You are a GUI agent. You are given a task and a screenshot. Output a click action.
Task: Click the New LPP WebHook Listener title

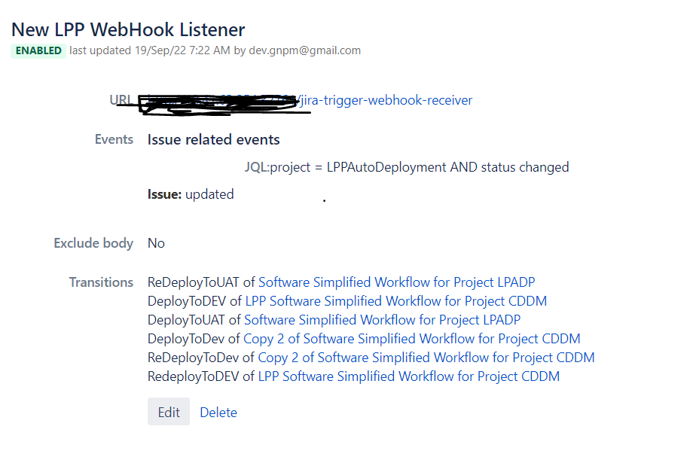coord(127,29)
